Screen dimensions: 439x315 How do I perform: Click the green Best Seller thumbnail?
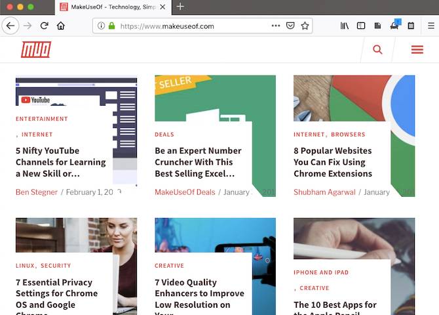point(215,98)
